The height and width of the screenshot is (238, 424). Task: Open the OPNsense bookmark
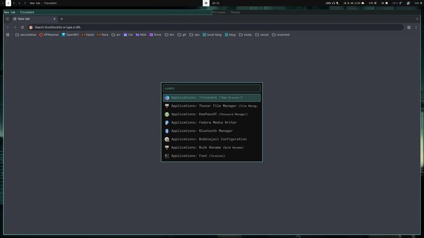(49, 35)
